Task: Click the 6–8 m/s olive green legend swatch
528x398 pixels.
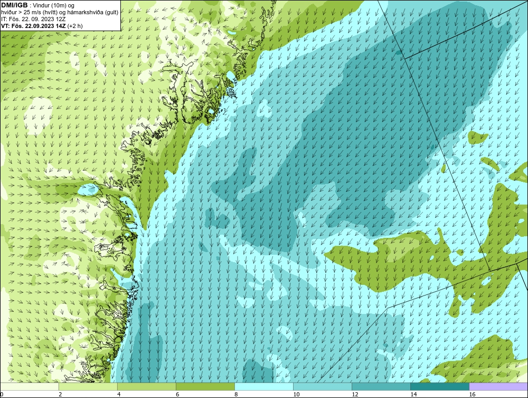Action: pyautogui.click(x=205, y=386)
